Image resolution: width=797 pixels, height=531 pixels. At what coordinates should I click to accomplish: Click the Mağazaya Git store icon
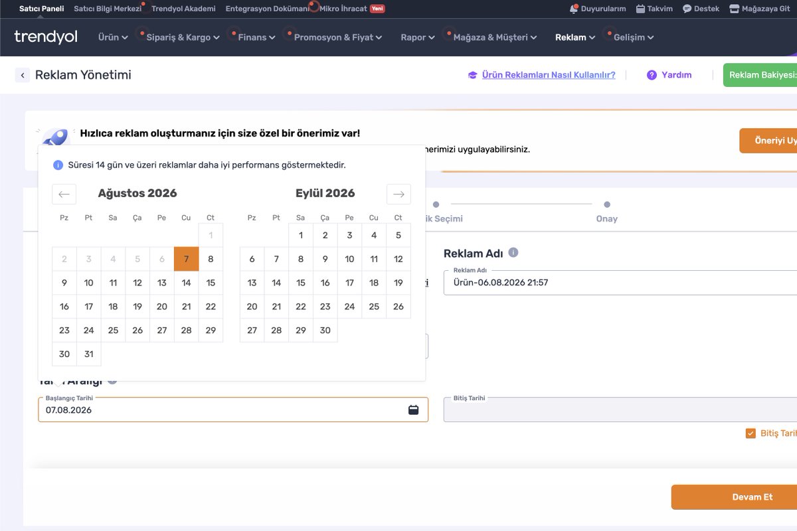pos(734,9)
